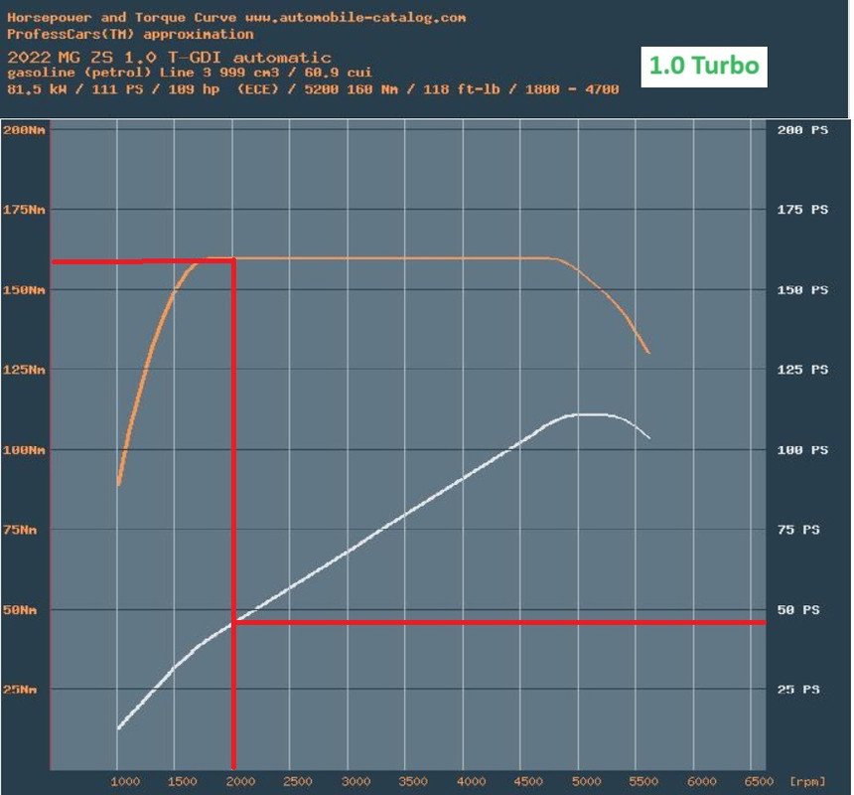Select the 1500 rpm axis tick label
Image resolution: width=854 pixels, height=795 pixels.
click(x=182, y=781)
